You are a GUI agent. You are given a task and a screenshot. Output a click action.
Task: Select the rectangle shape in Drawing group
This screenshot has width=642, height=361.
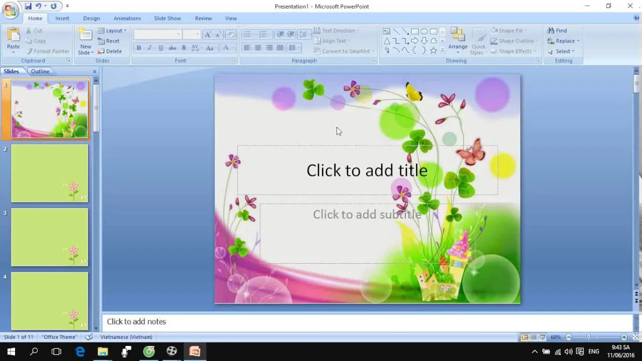pos(415,31)
